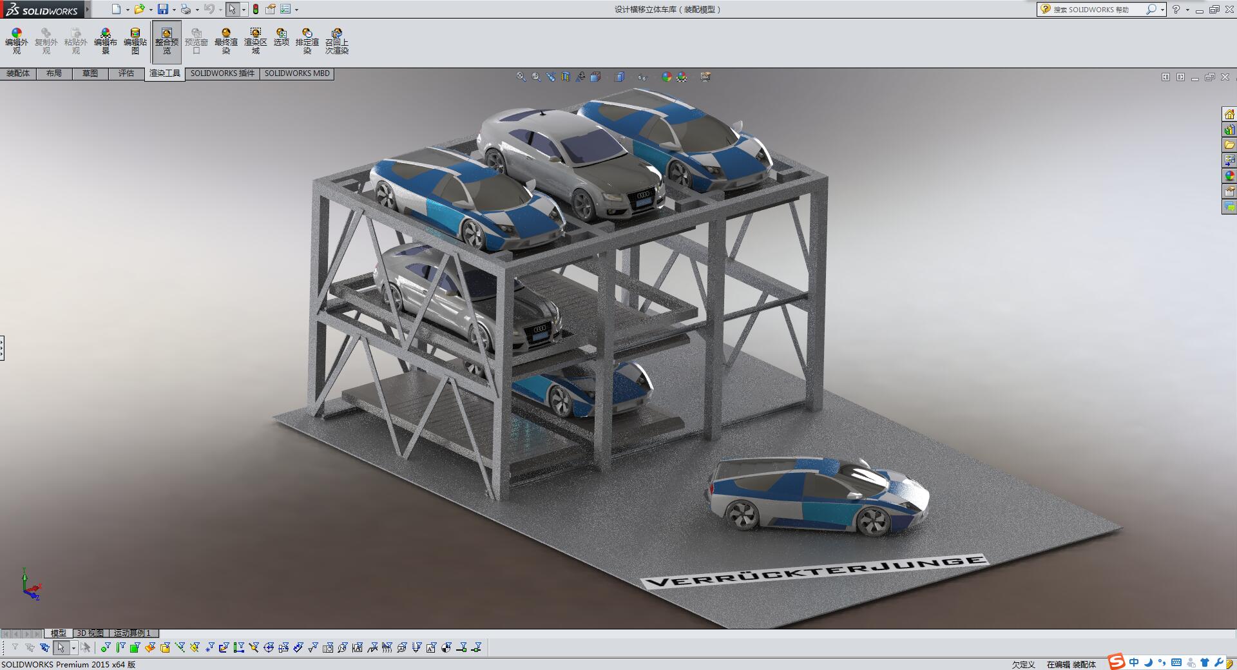
Task: Expand the Help menu dropdown arrow
Action: (x=1187, y=10)
